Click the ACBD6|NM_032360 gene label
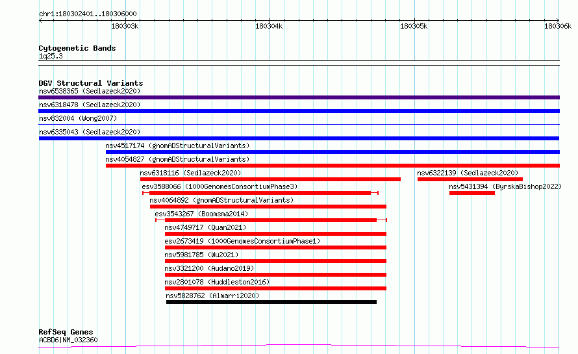Viewport: 578px width, 354px height. 68,340
